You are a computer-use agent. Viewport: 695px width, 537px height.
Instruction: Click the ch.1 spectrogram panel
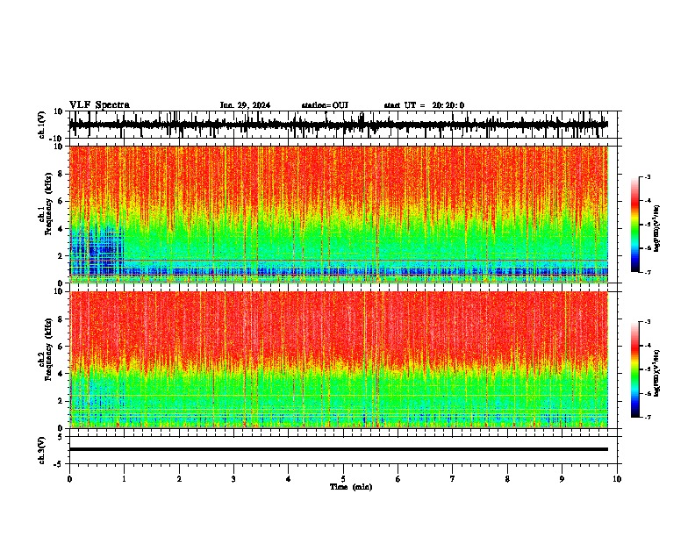pyautogui.click(x=339, y=214)
